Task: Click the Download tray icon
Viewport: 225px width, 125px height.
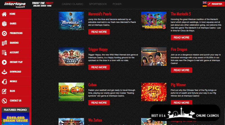Action: click(x=4, y=72)
